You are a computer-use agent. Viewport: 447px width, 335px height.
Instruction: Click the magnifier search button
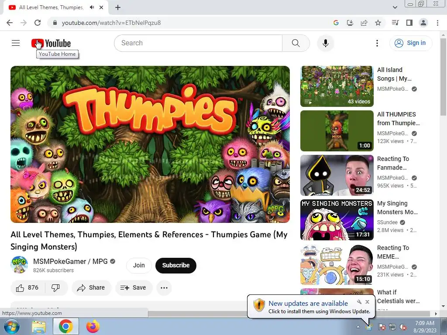point(296,43)
